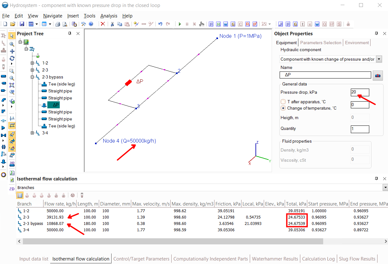Collapse the 2-3 bypass branch node
388x264 pixels.
[32, 77]
